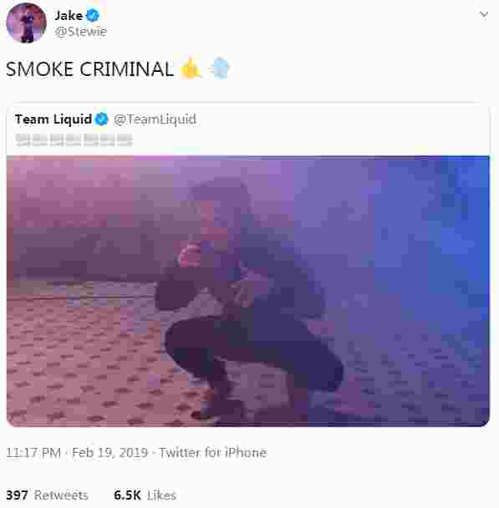This screenshot has width=499, height=508.
Task: Visit the @TeamLiquid handle link
Action: (155, 119)
